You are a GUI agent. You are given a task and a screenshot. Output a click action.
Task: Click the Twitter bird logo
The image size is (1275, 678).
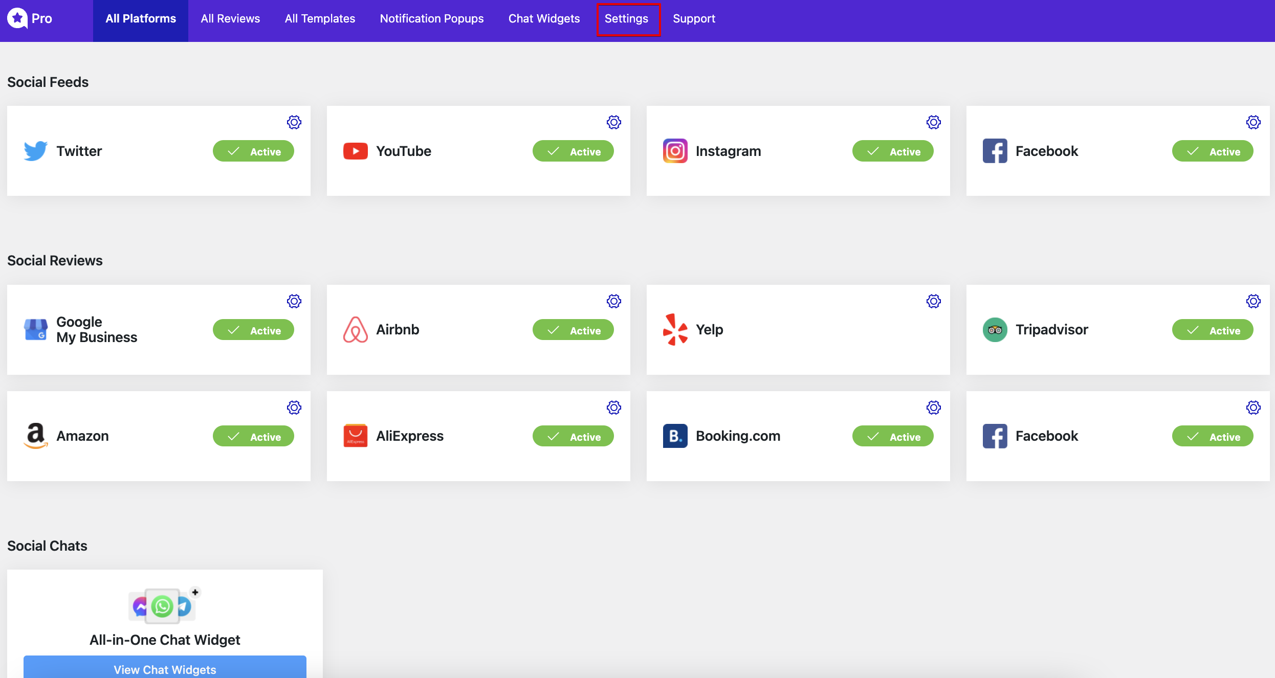click(x=36, y=151)
